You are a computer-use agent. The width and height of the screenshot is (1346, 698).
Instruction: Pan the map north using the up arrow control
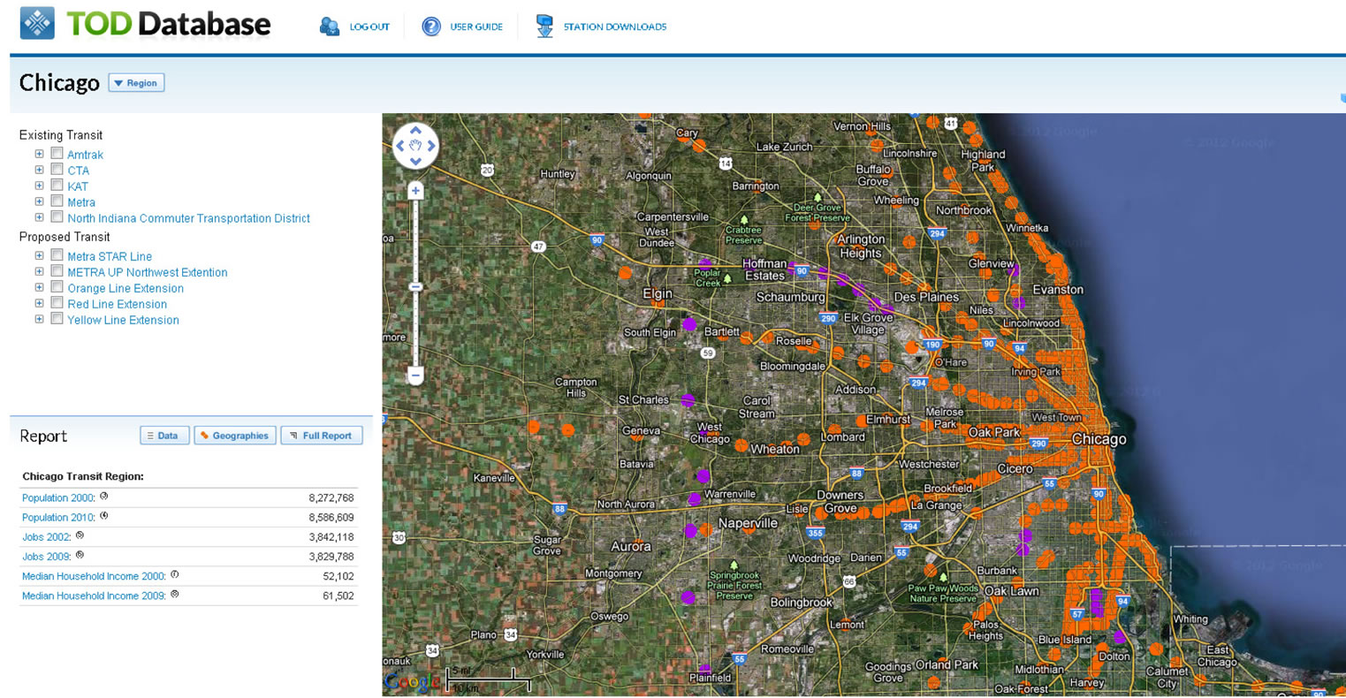coord(414,131)
